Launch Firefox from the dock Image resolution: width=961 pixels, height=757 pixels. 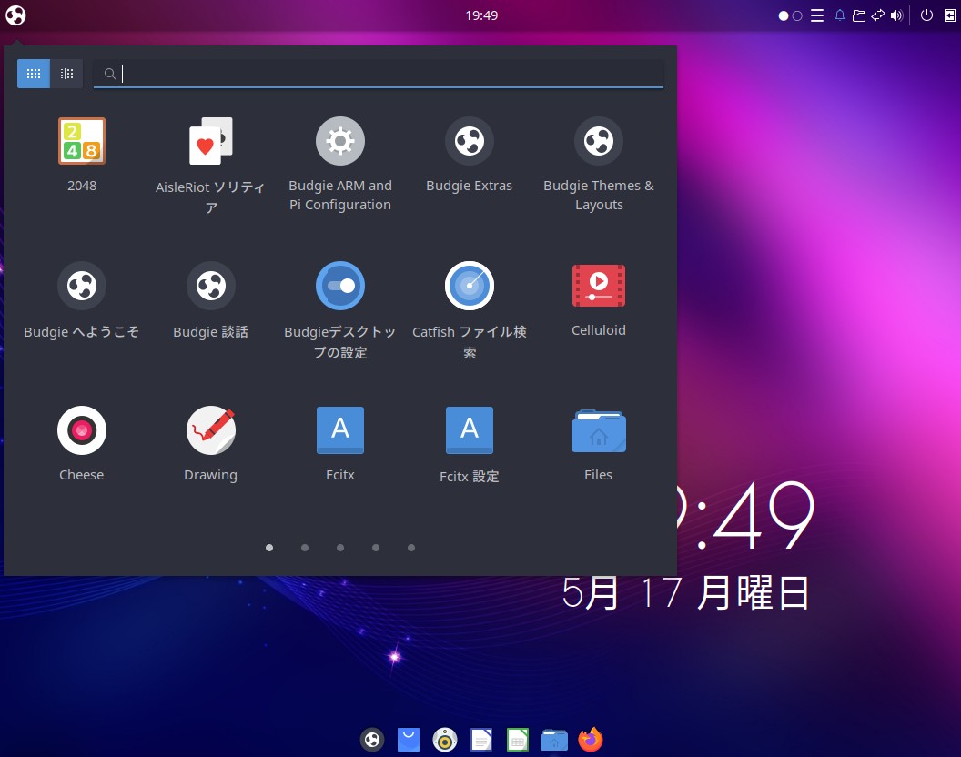coord(591,740)
